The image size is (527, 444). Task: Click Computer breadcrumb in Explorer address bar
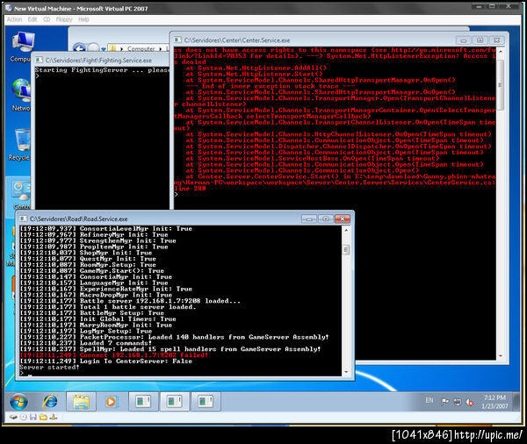coord(141,48)
